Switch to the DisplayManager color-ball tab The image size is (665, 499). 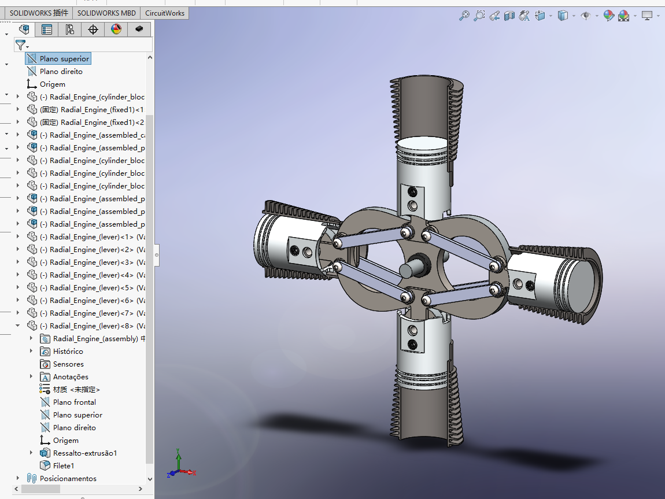(x=116, y=29)
